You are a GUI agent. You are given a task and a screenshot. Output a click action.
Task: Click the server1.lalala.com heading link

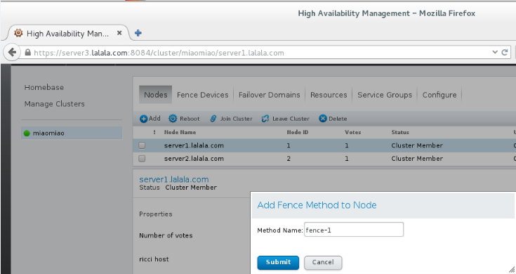click(x=174, y=179)
